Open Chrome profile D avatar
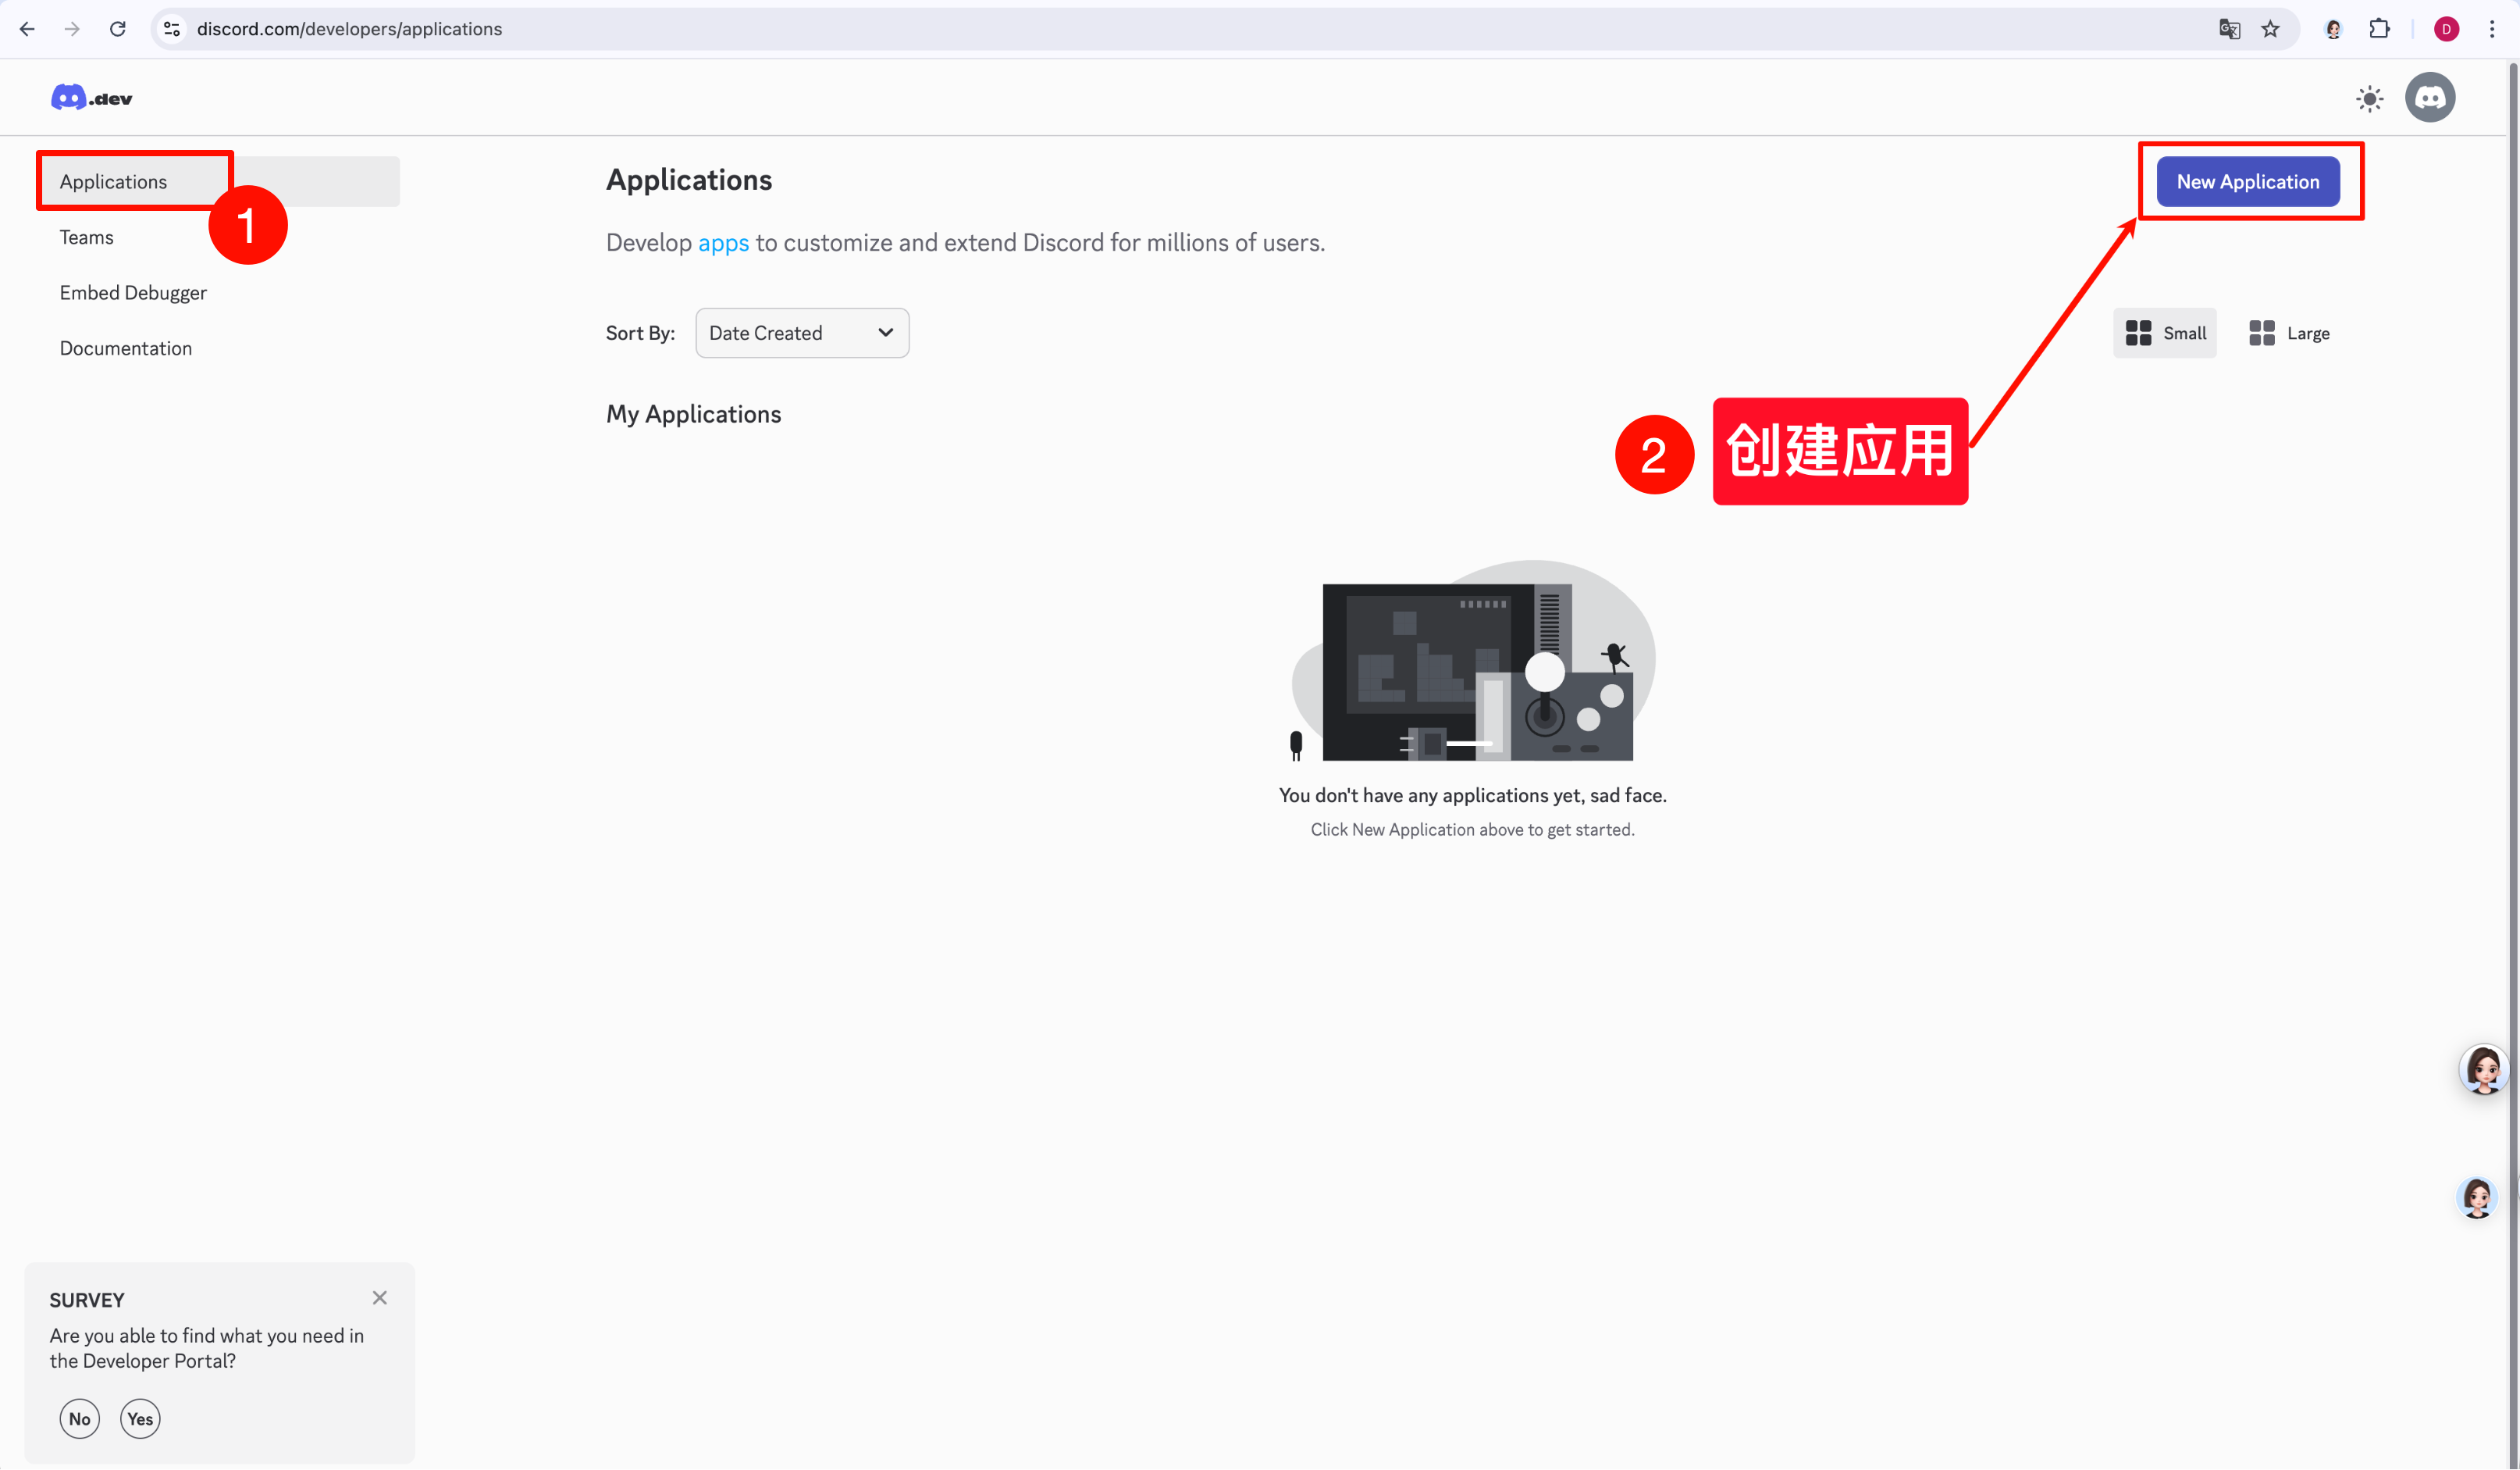Viewport: 2520px width, 1470px height. 2446,29
